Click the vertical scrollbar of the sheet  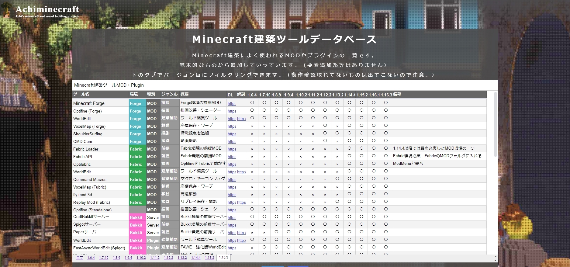point(496,124)
